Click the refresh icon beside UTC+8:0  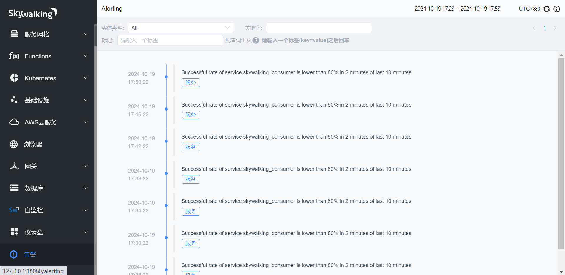(x=546, y=9)
